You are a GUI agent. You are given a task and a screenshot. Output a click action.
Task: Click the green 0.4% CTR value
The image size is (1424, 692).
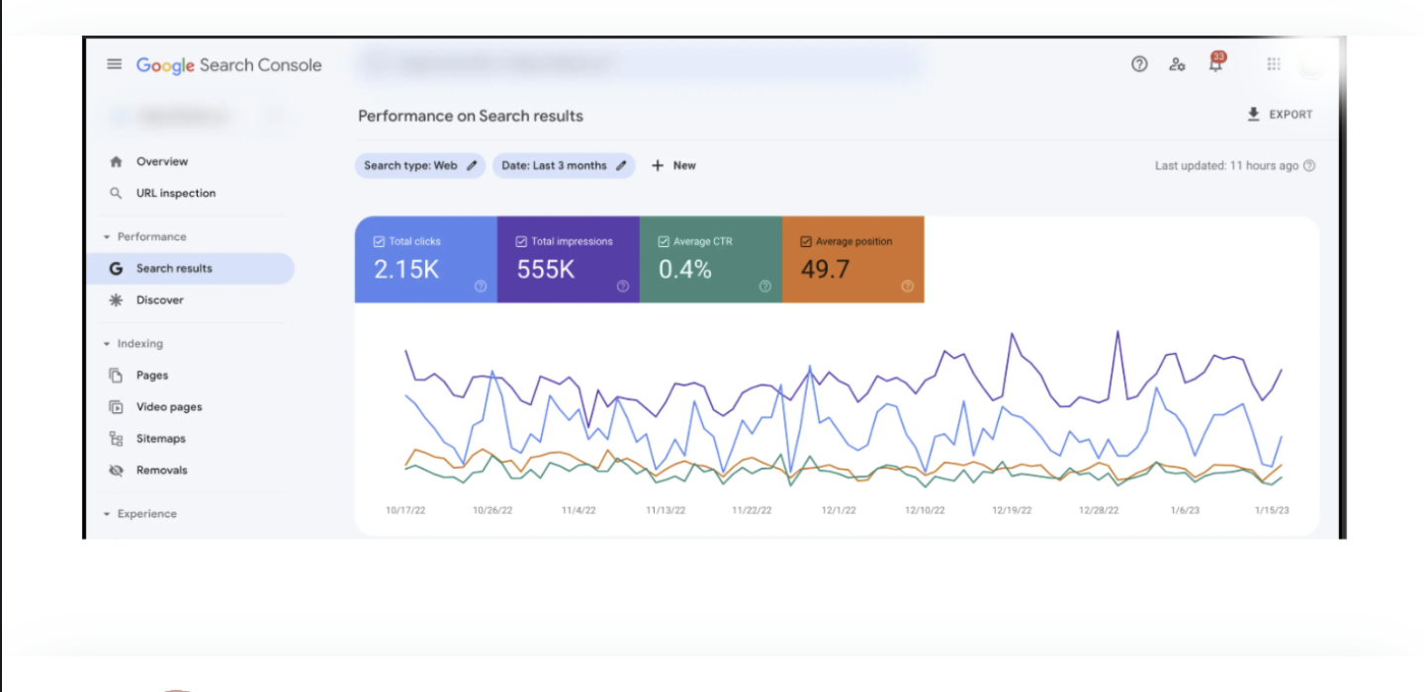tap(685, 268)
